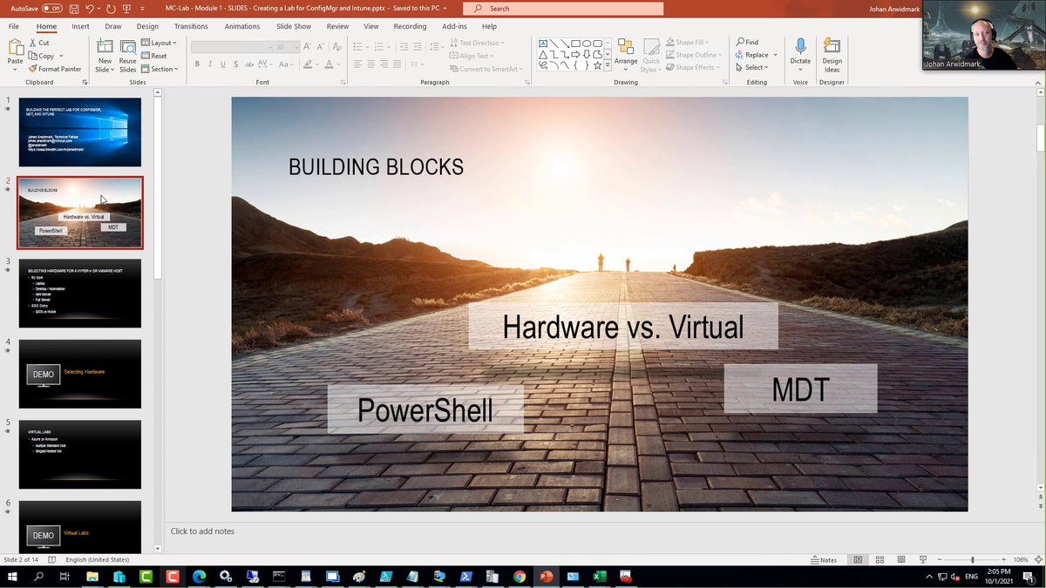Switch to the Insert tab
Screen dimensions: 1046x588
pyautogui.click(x=80, y=26)
